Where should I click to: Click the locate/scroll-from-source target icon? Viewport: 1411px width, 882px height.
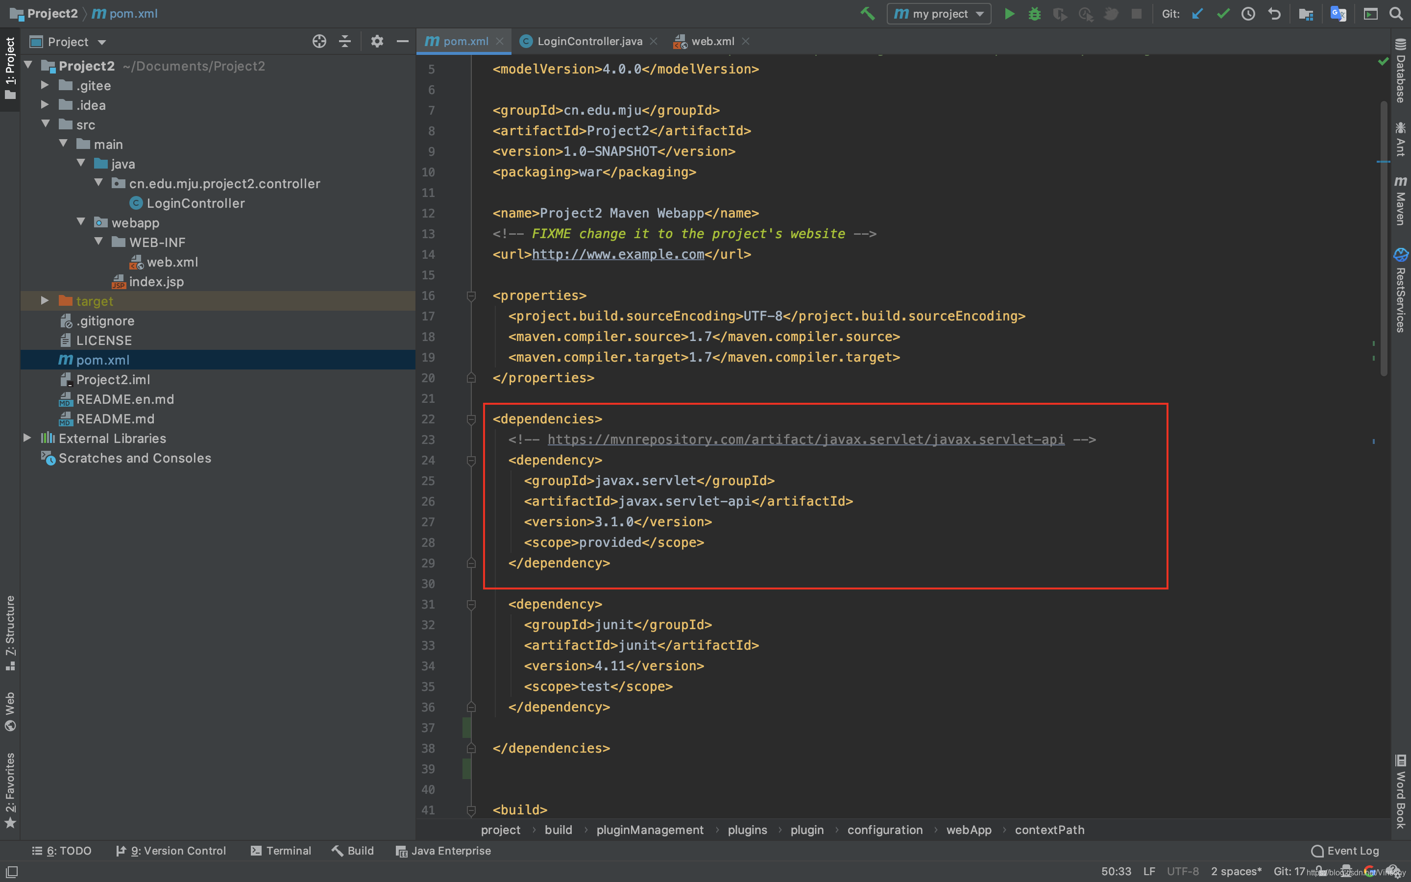click(x=319, y=42)
